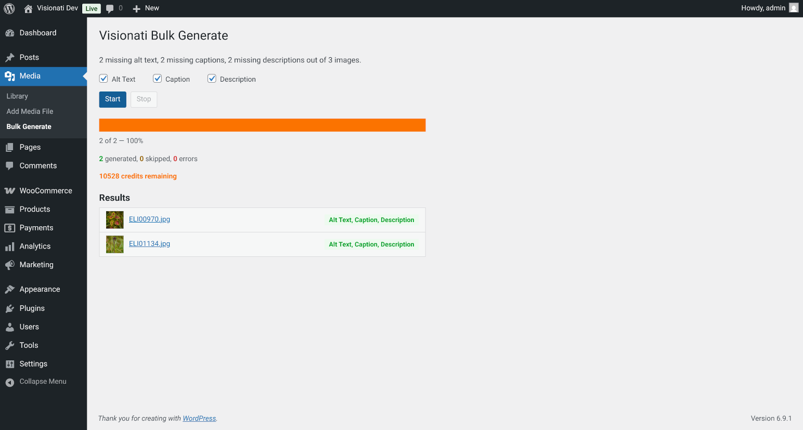The image size is (803, 430).
Task: Click the Marketing megaphone icon
Action: tap(10, 265)
